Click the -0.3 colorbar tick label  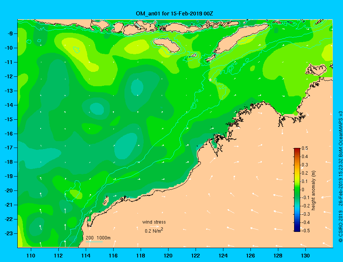pos(306,214)
